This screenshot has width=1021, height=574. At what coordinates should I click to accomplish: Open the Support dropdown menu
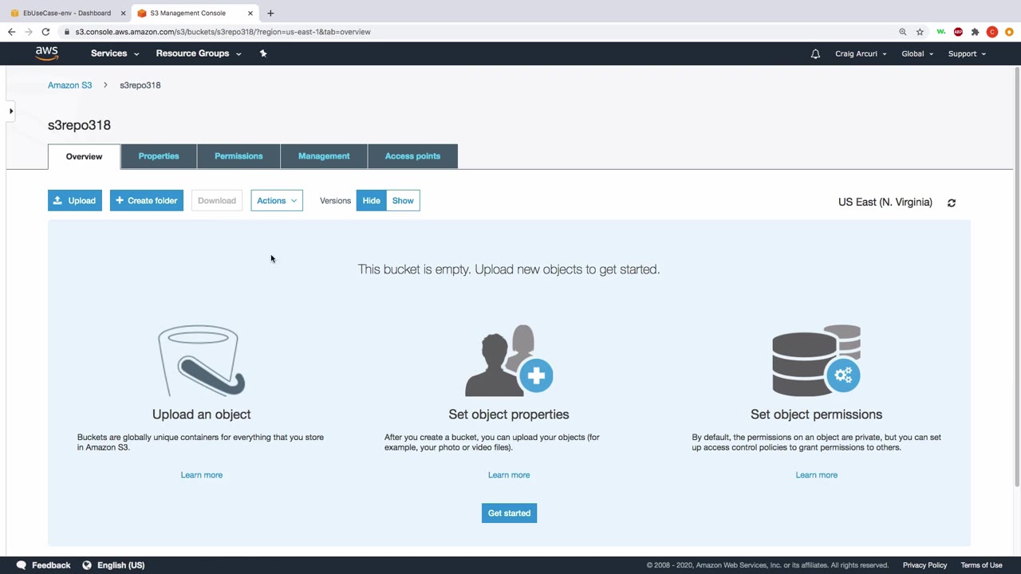967,54
